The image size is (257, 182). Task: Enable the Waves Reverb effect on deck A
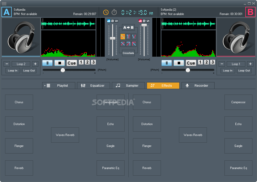pos(65,135)
